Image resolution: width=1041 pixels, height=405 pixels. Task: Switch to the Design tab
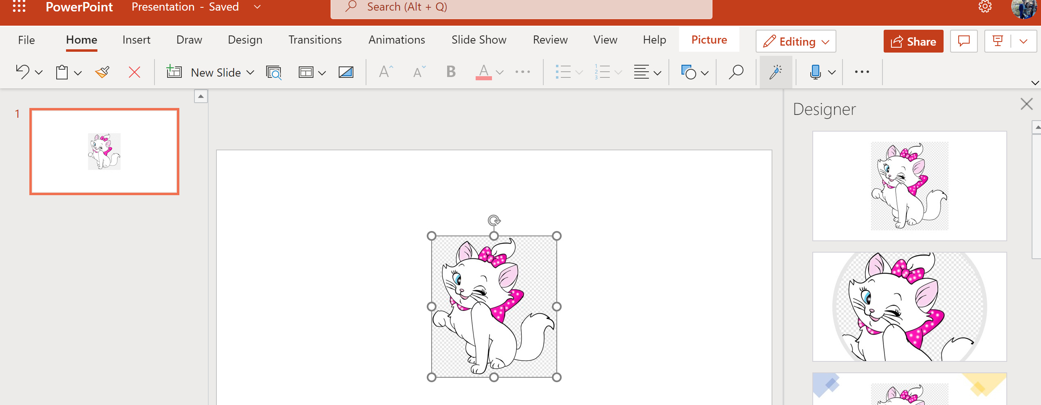[245, 40]
